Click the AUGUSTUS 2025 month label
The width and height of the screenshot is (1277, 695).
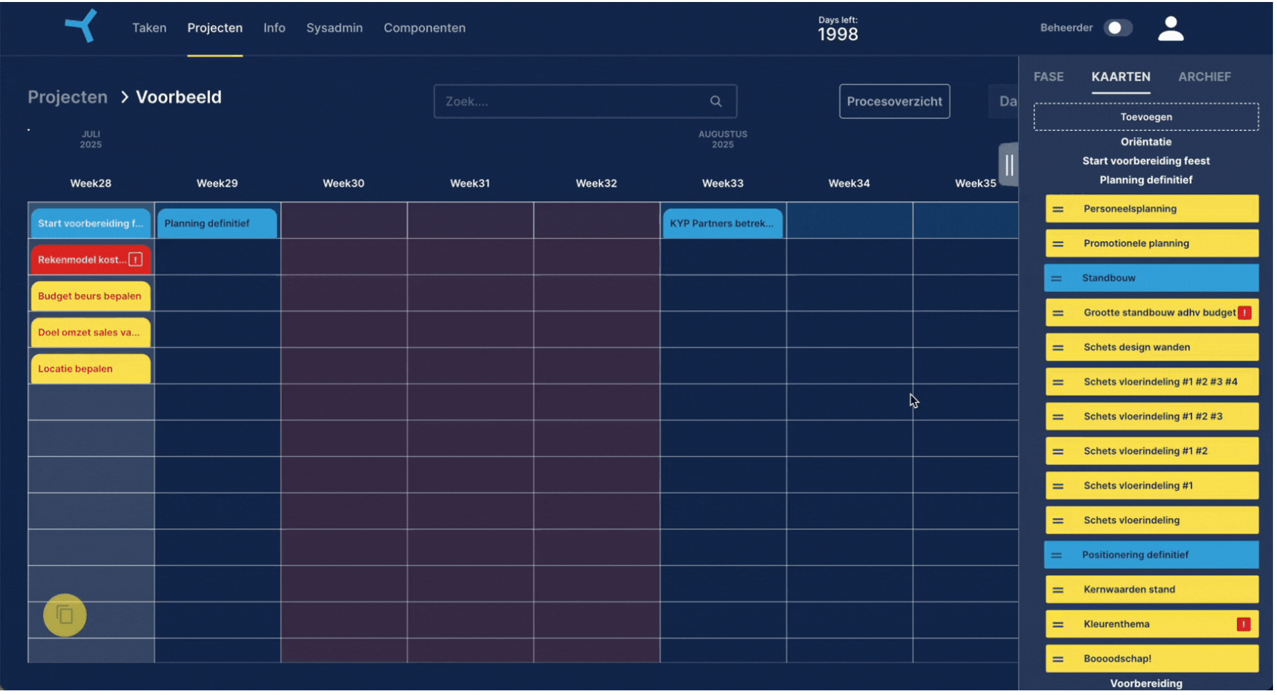[722, 139]
